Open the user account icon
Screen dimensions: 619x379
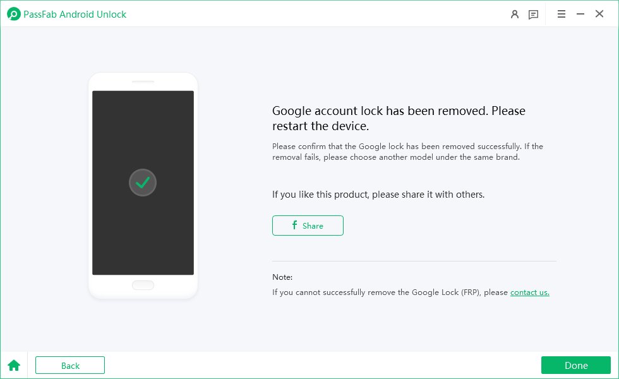click(514, 14)
